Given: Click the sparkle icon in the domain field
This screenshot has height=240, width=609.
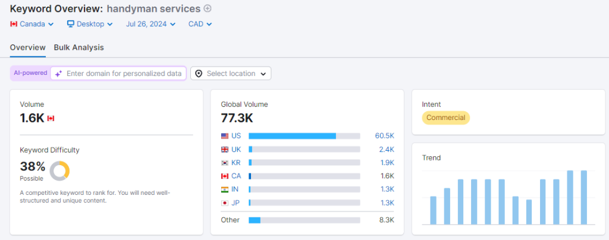Looking at the screenshot, I should point(58,74).
